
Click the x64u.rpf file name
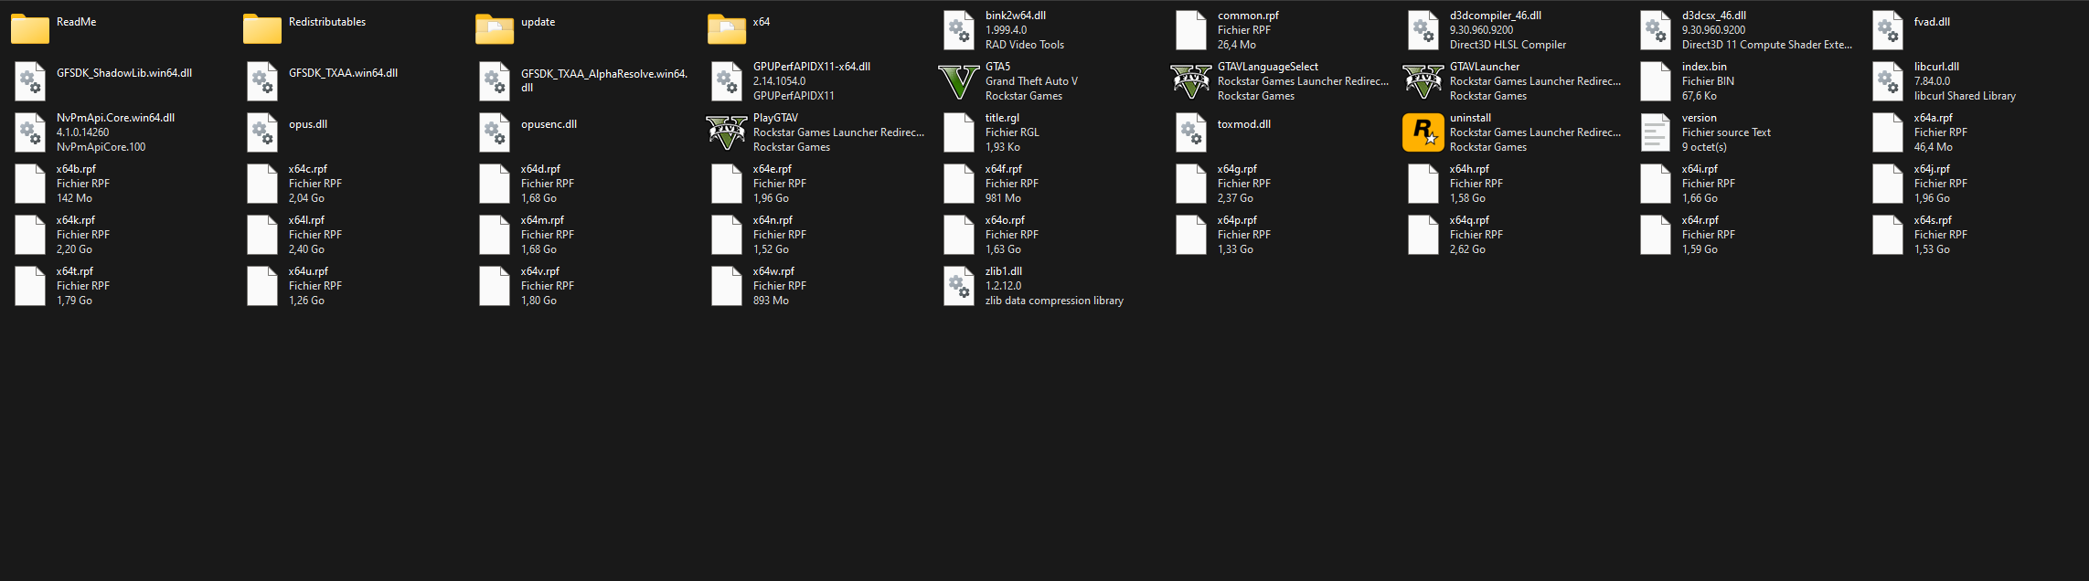(308, 271)
